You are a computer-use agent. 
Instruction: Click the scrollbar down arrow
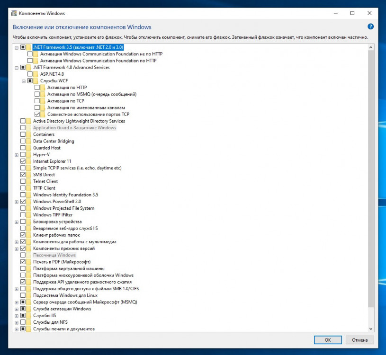(371, 328)
